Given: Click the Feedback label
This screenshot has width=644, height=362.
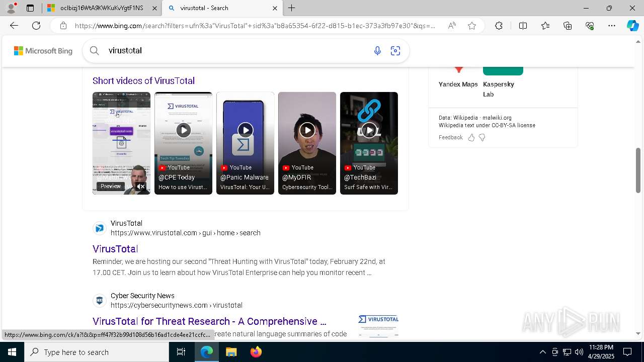Looking at the screenshot, I should pyautogui.click(x=450, y=137).
